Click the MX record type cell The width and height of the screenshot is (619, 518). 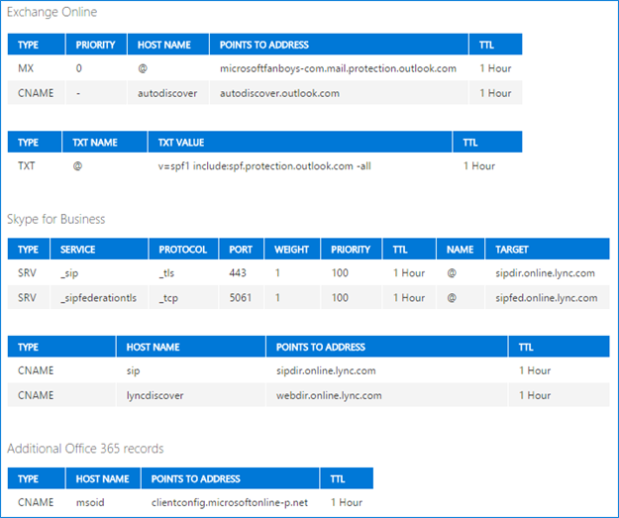(x=26, y=68)
